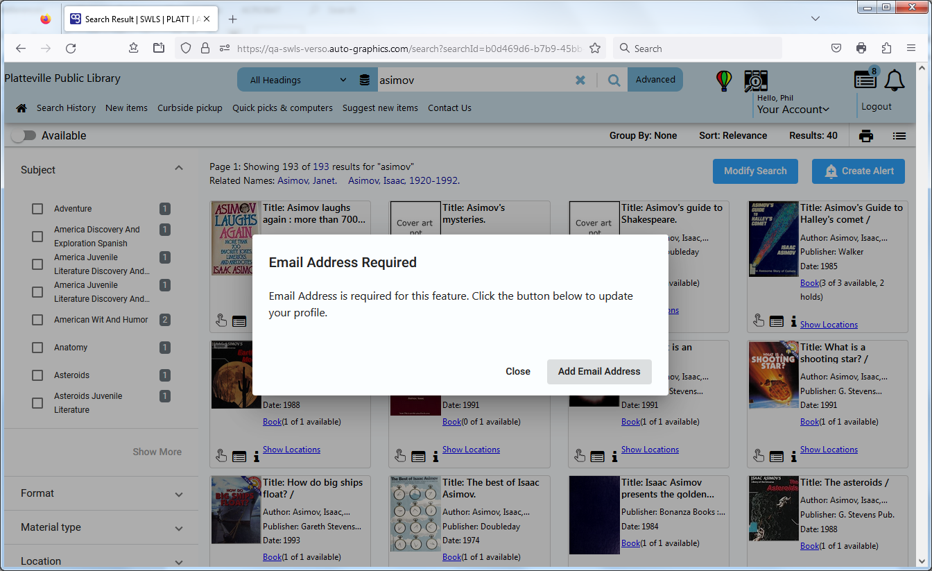Open the Results: 40 selector

point(813,136)
